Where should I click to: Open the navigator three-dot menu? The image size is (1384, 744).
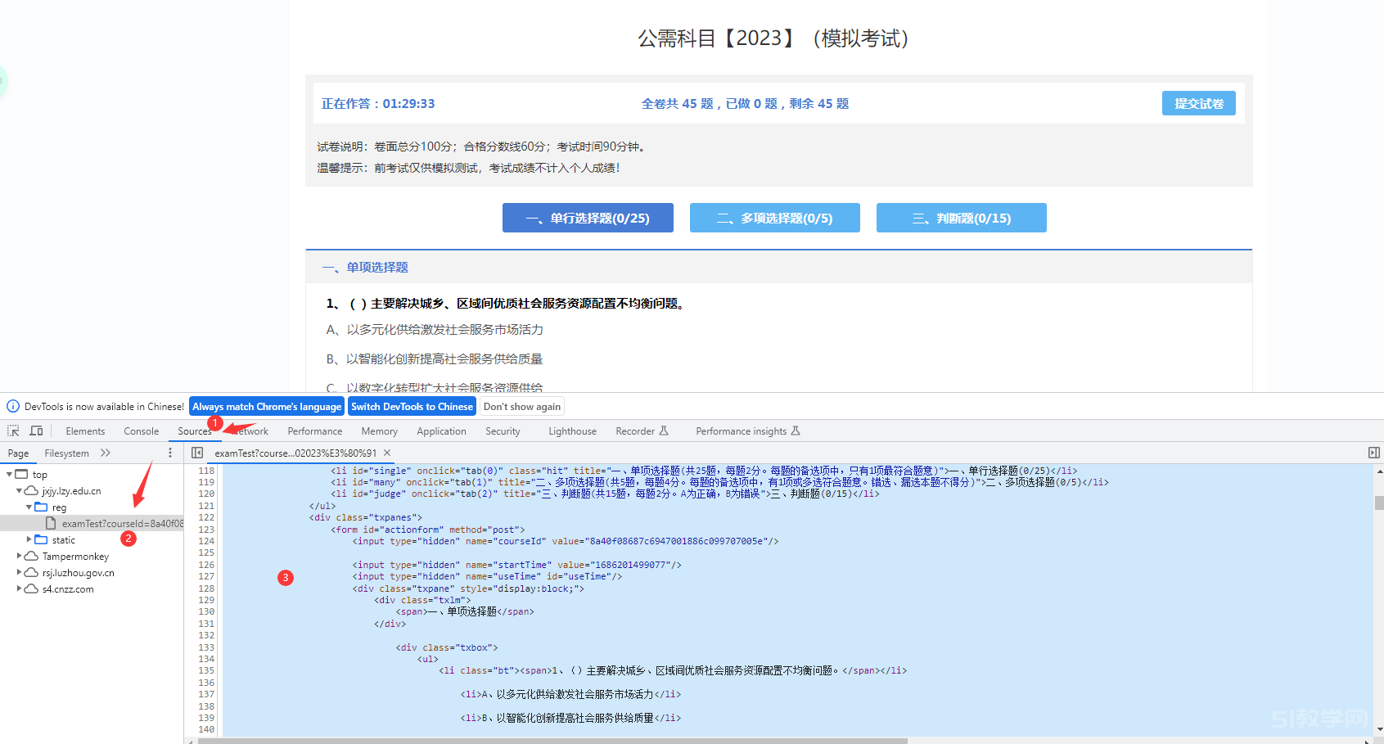coord(169,453)
